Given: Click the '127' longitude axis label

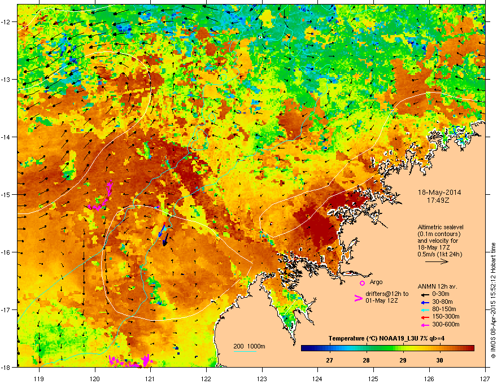Looking at the screenshot, I should coord(485,378).
